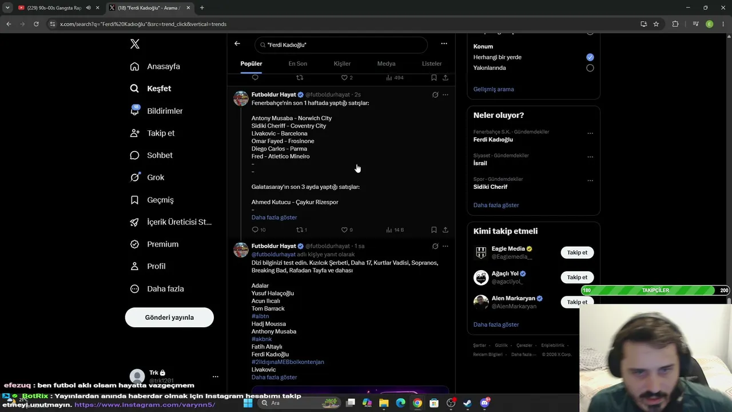This screenshot has height=412, width=732.
Task: Open Gelişmiş arama link
Action: tap(494, 89)
